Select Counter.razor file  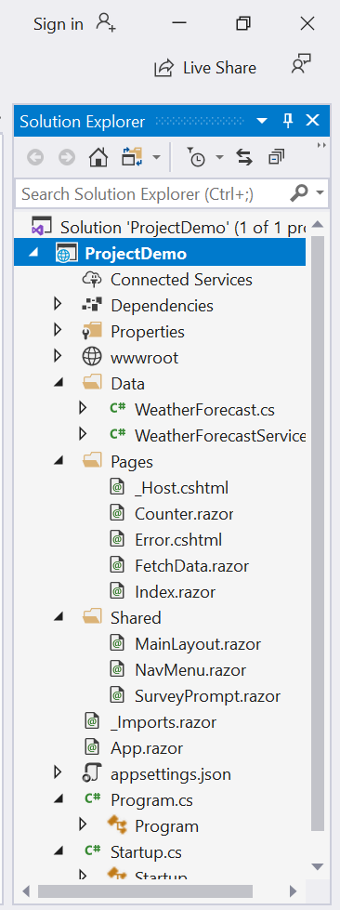click(184, 514)
